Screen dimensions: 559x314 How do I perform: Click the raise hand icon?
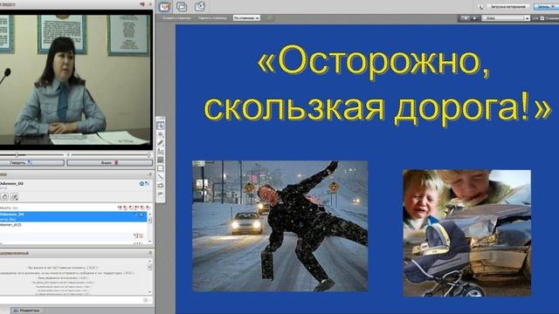pyautogui.click(x=4, y=196)
